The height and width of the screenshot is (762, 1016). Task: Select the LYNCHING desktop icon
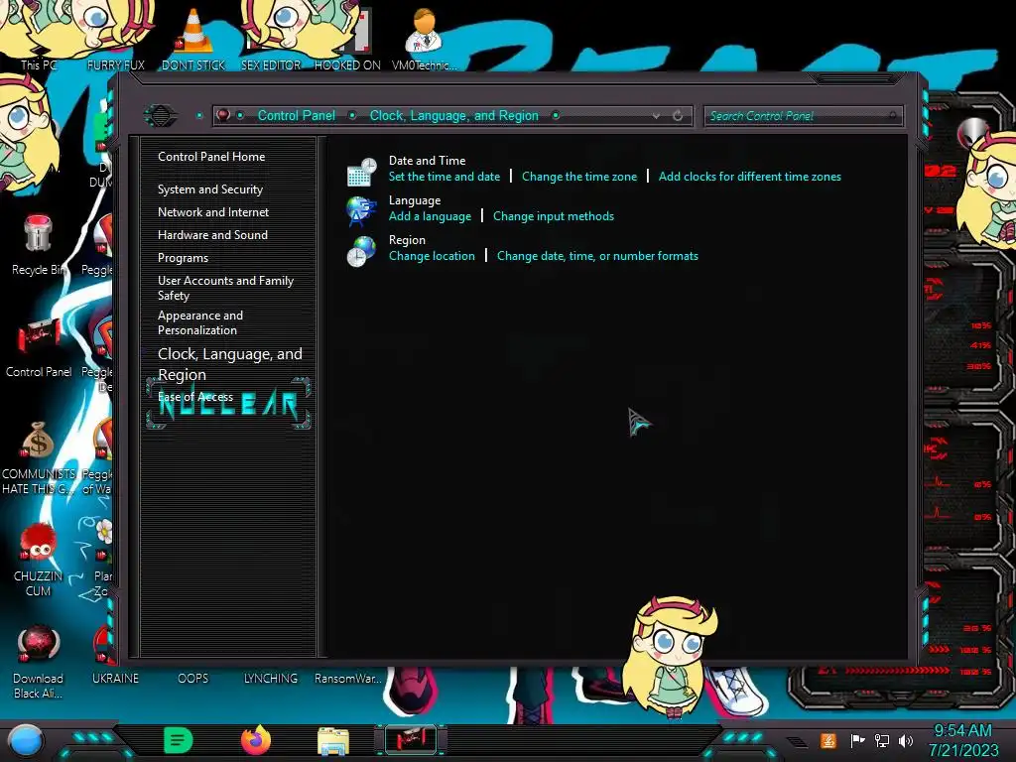pyautogui.click(x=271, y=678)
